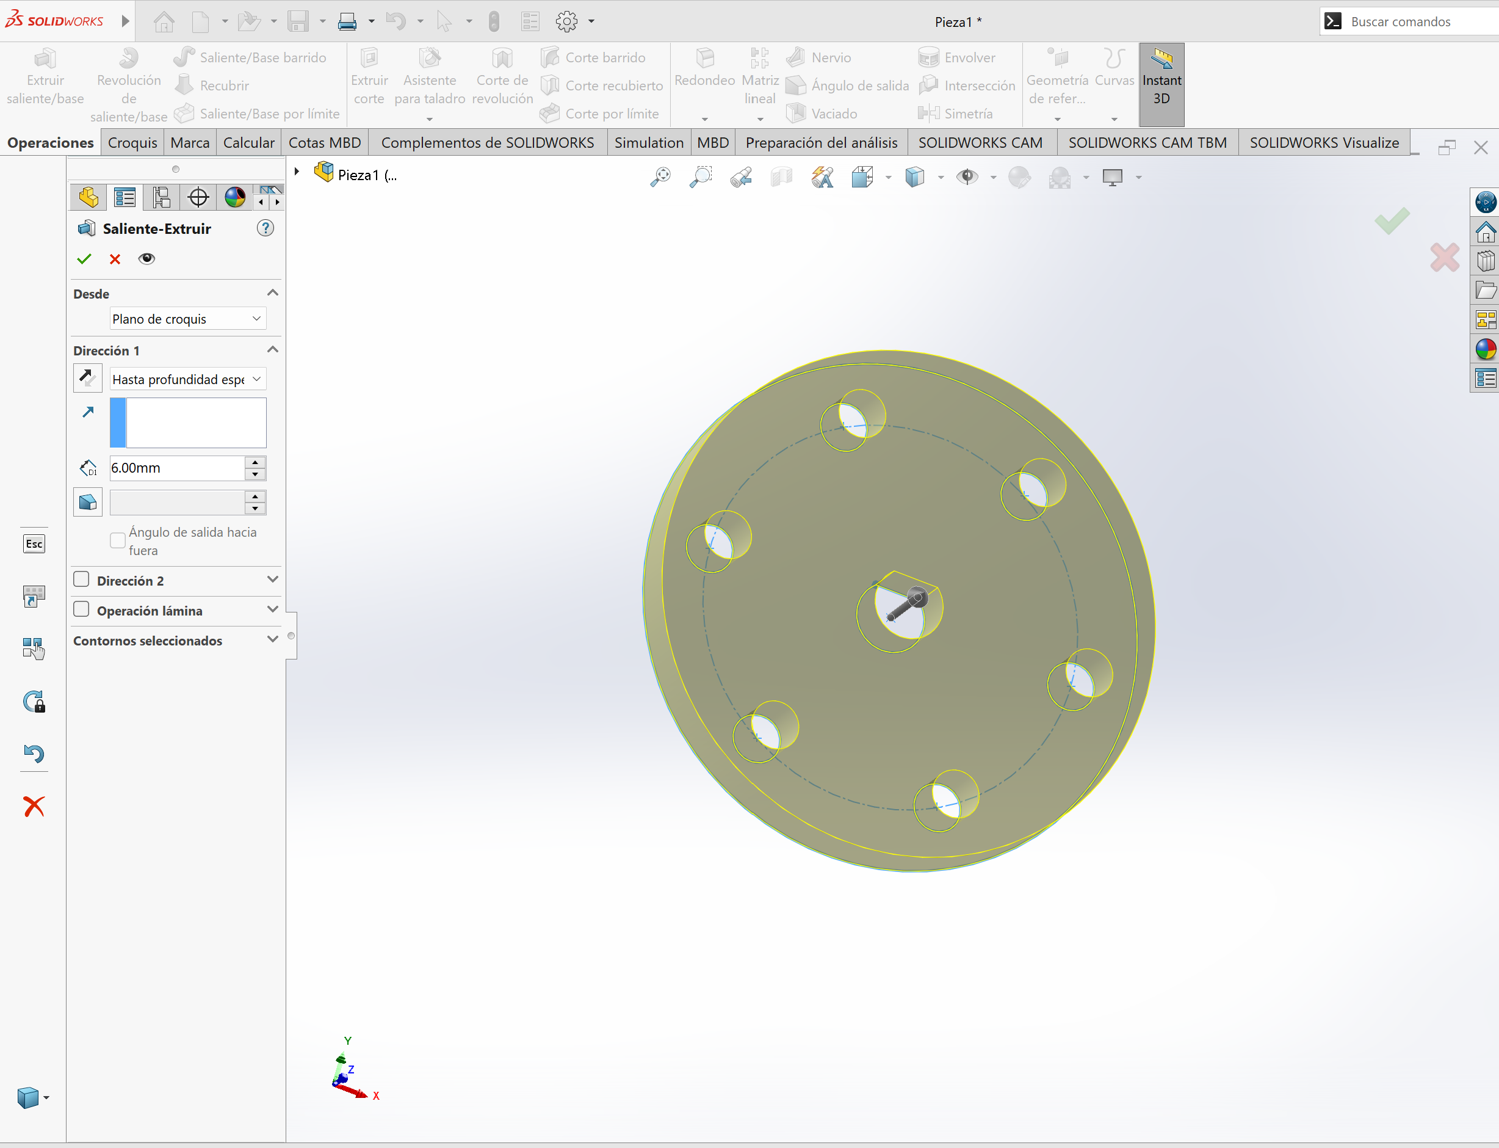Viewport: 1499px width, 1148px height.
Task: Collapse the Desde section
Action: (x=272, y=293)
